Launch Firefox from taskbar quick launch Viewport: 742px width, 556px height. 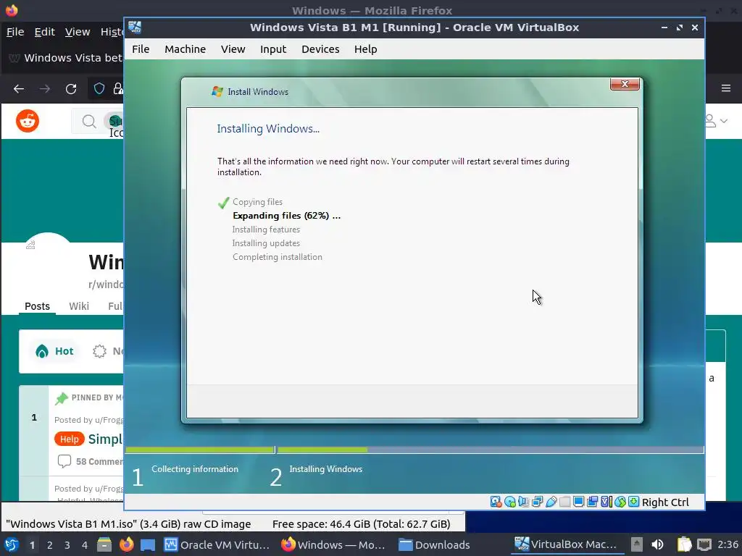coord(126,544)
